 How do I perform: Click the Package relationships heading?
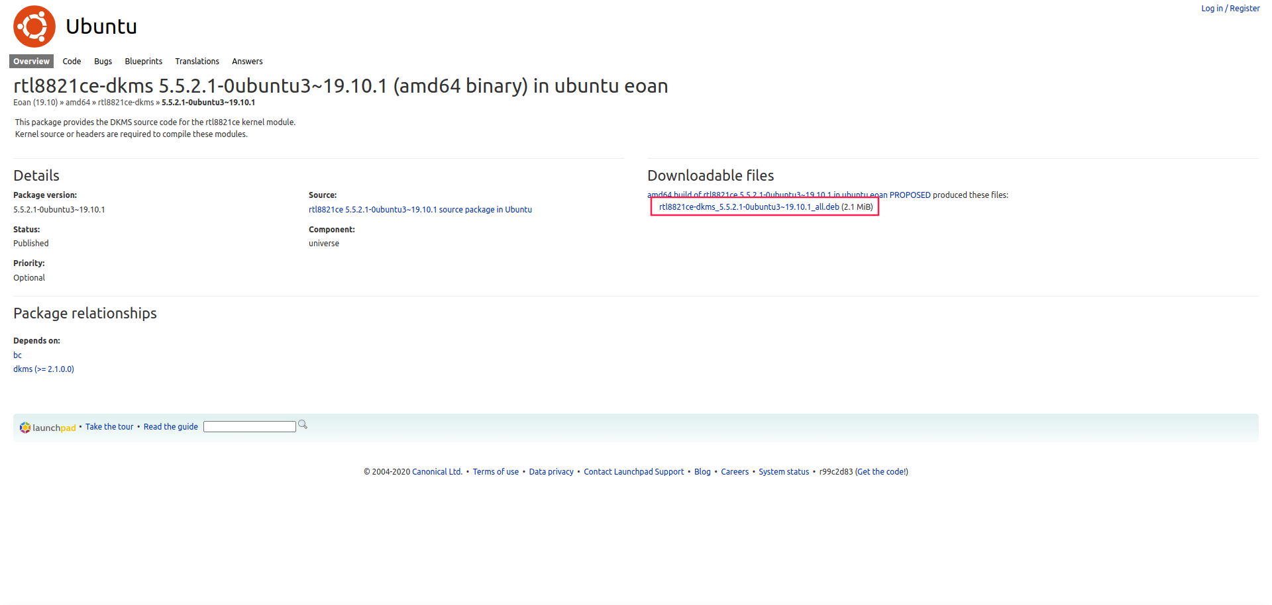point(85,313)
